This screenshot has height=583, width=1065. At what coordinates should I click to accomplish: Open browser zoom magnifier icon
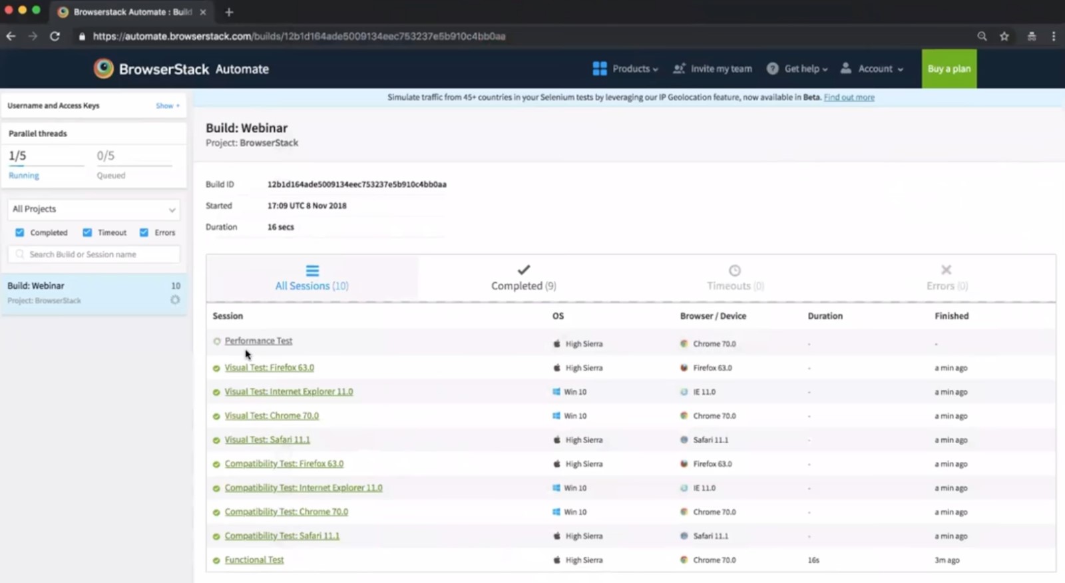982,36
